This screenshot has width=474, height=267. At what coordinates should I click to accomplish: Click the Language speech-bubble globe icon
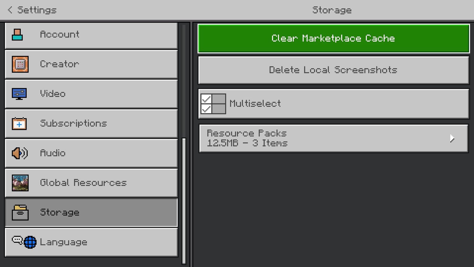[x=24, y=242]
